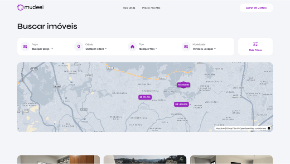Click the Entrar em Contato button
290x164 pixels.
coord(256,8)
